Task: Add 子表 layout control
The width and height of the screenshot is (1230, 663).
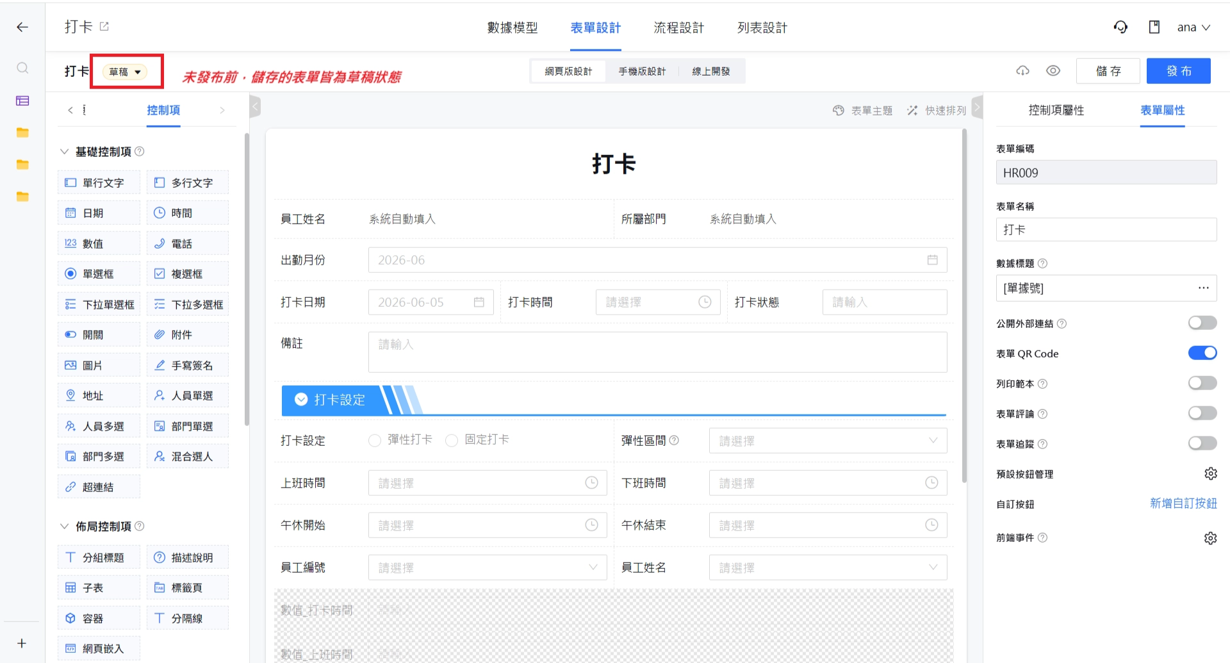Action: coord(99,587)
